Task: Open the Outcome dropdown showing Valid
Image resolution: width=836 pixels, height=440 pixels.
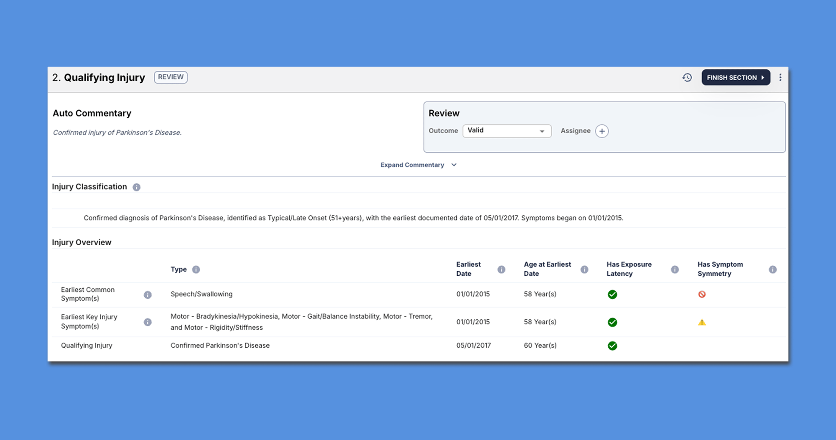Action: click(507, 131)
